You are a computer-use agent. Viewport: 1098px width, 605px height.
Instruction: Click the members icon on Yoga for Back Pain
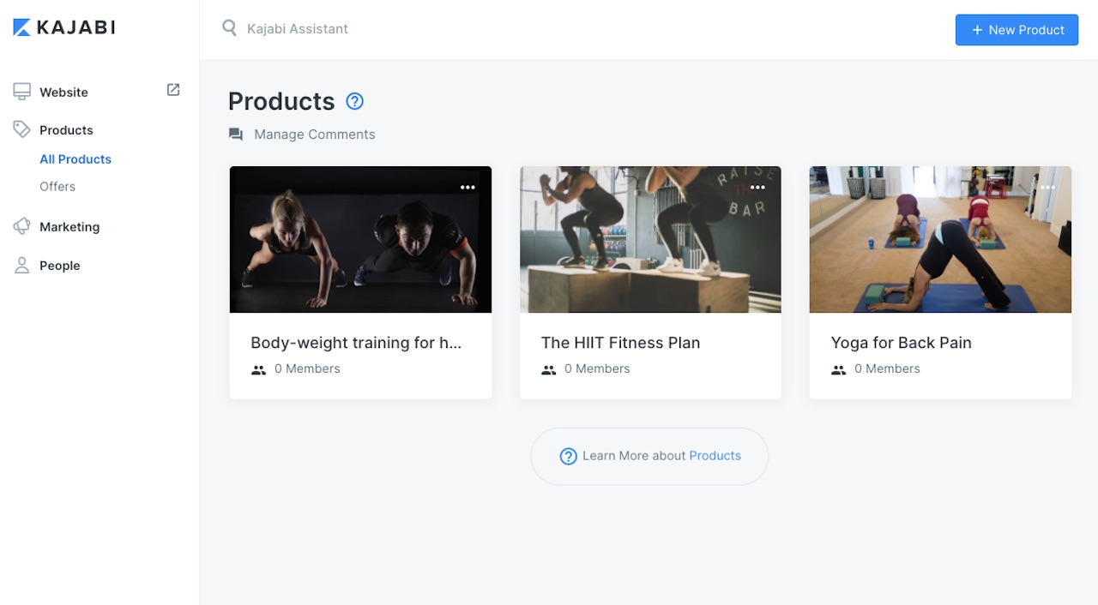[x=838, y=369]
